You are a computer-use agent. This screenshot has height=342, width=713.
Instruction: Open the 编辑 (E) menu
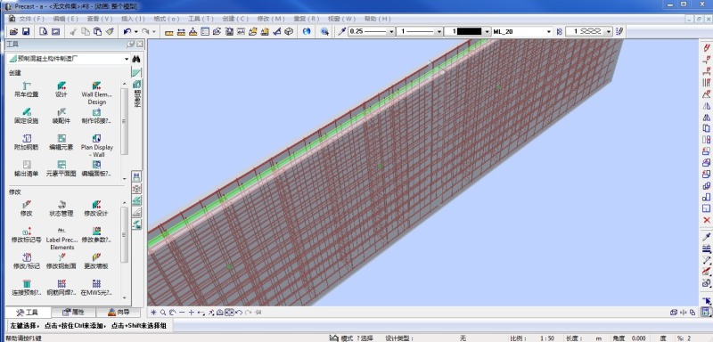pyautogui.click(x=65, y=19)
